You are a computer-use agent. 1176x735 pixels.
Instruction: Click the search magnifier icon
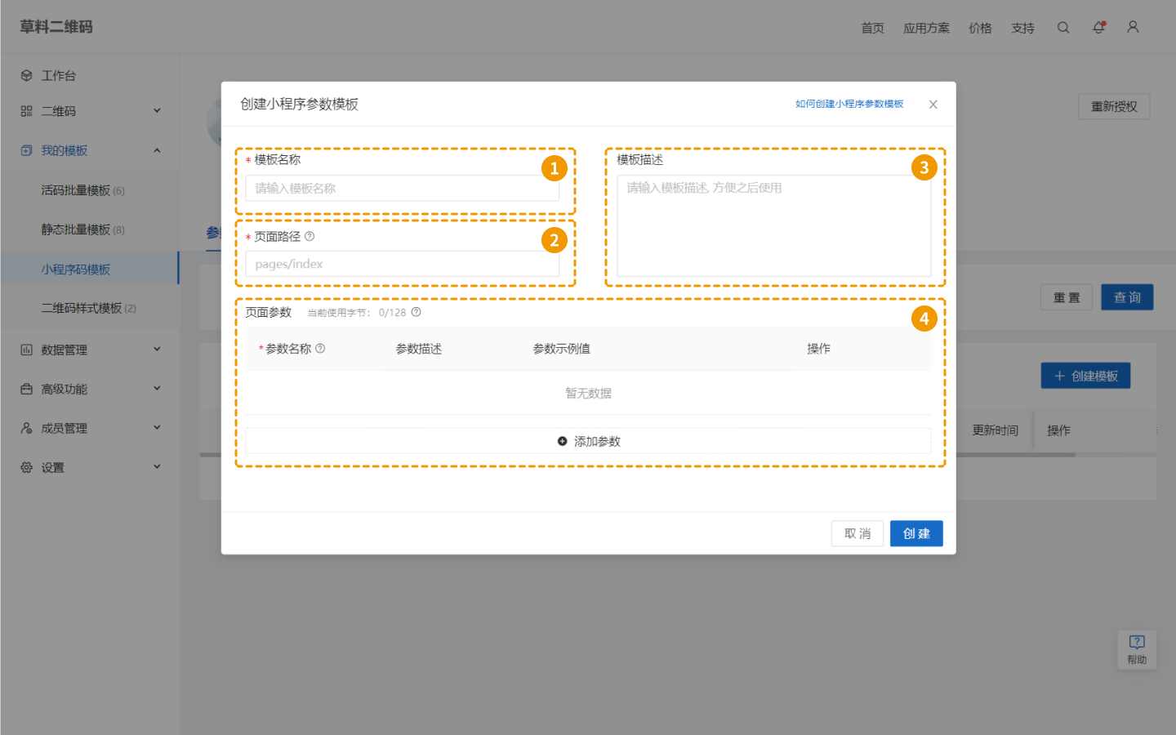tap(1063, 27)
